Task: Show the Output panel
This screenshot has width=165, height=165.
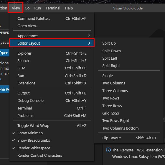Action: [52, 93]
